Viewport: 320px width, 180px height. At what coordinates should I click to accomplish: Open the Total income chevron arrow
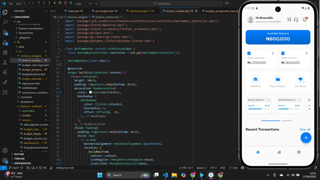coord(307,53)
